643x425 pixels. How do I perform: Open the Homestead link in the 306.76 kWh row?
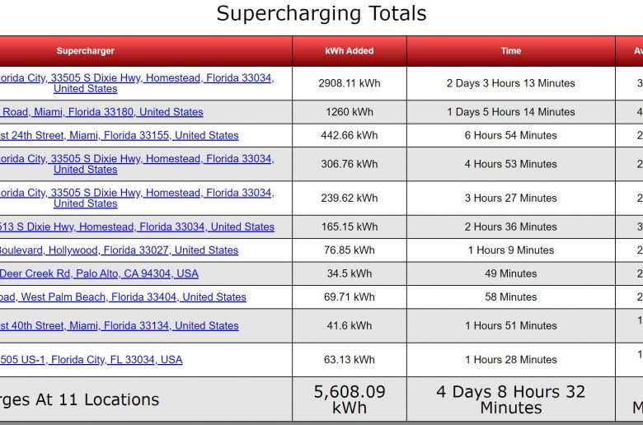[137, 164]
